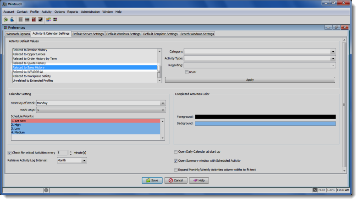Expand the First Day of Week dropdown
The width and height of the screenshot is (359, 202).
(x=163, y=103)
